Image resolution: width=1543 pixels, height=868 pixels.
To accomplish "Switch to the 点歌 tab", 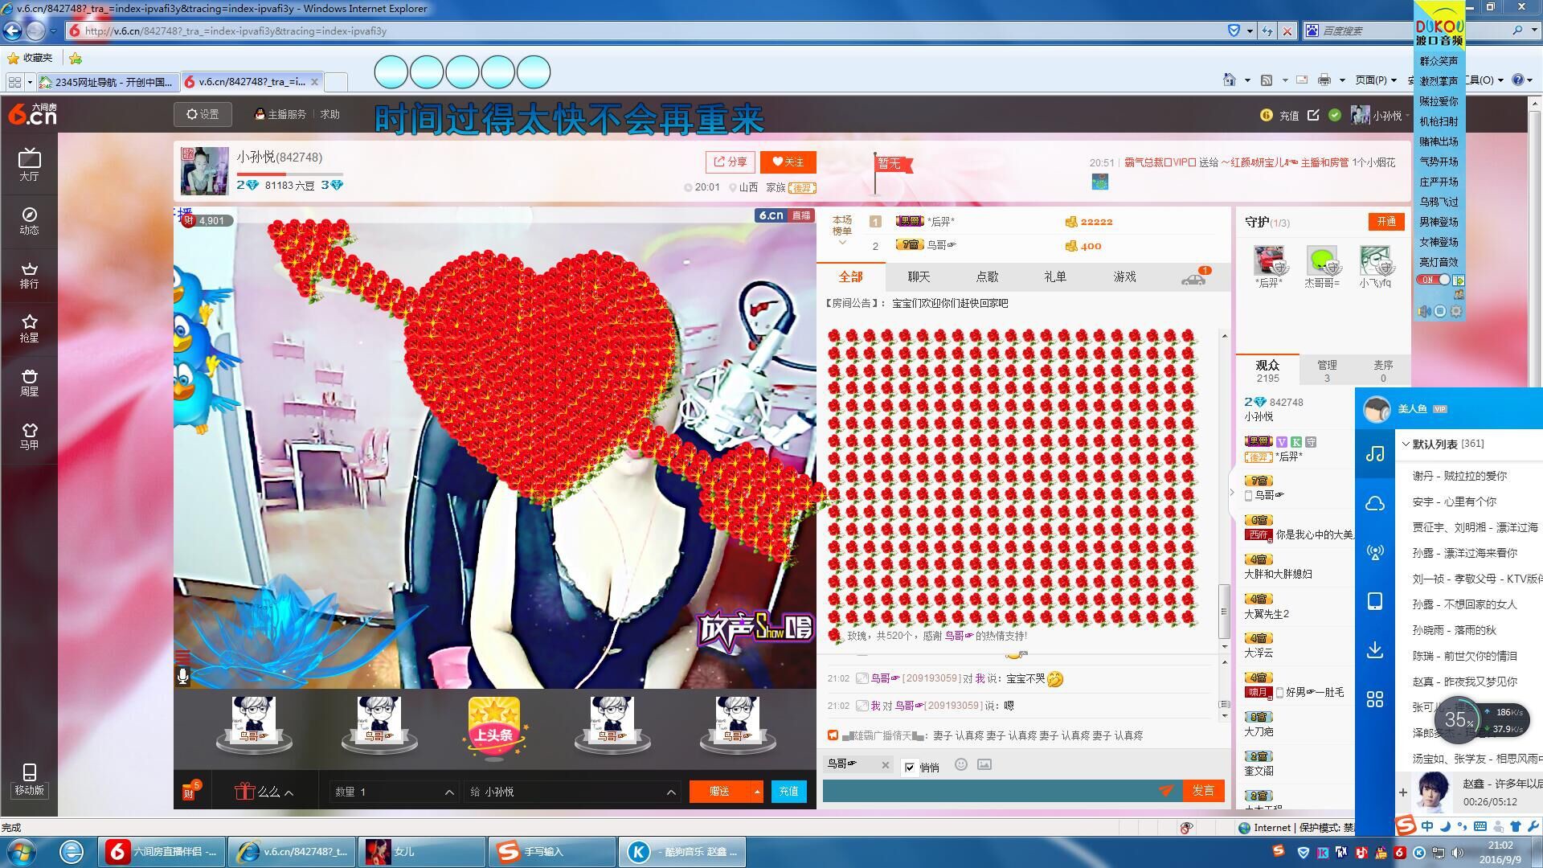I will [987, 276].
